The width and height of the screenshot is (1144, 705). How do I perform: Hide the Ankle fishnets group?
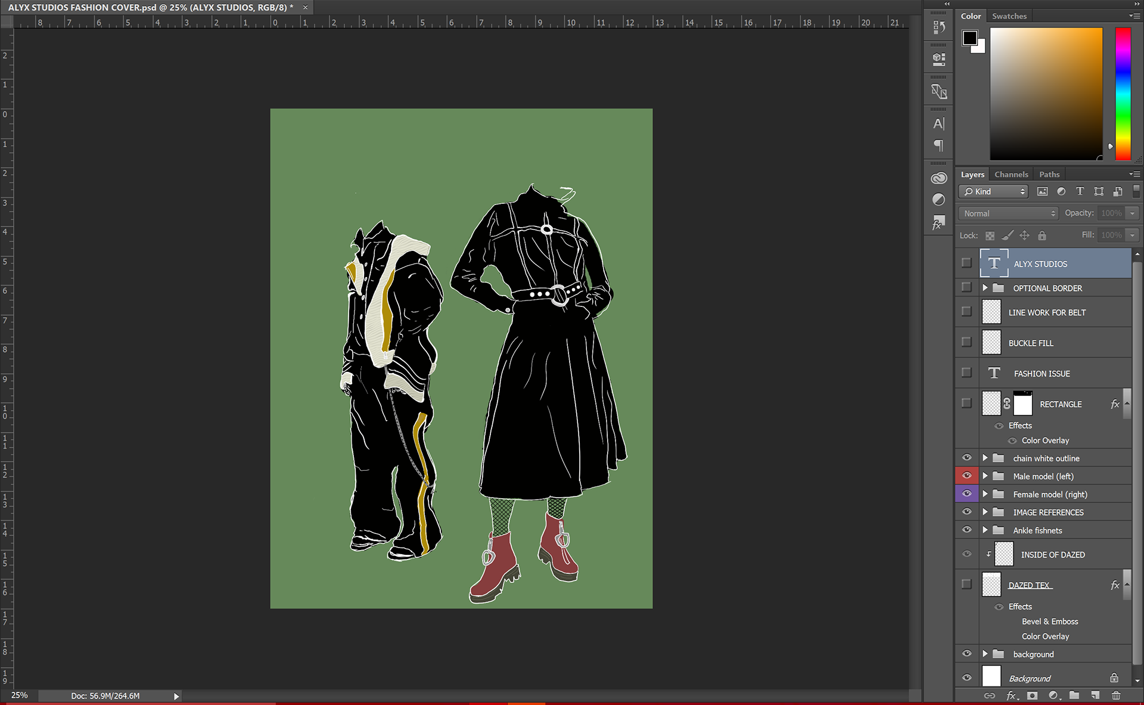966,530
